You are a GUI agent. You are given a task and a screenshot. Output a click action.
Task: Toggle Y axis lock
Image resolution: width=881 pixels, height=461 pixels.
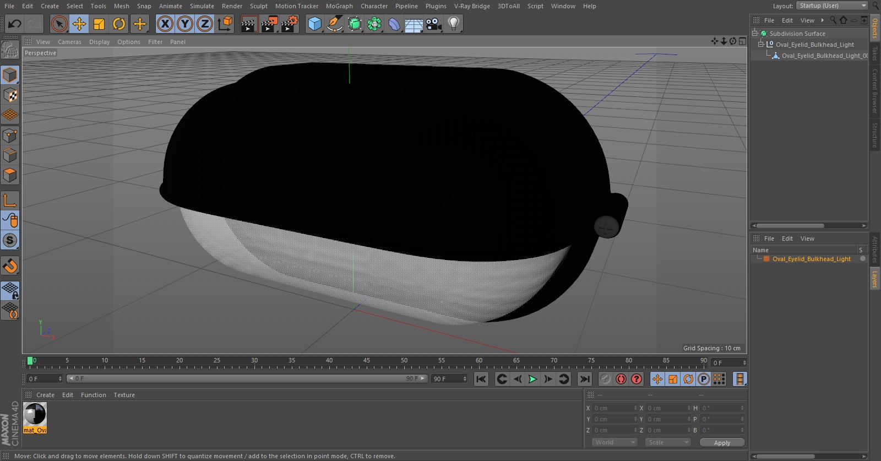(185, 24)
